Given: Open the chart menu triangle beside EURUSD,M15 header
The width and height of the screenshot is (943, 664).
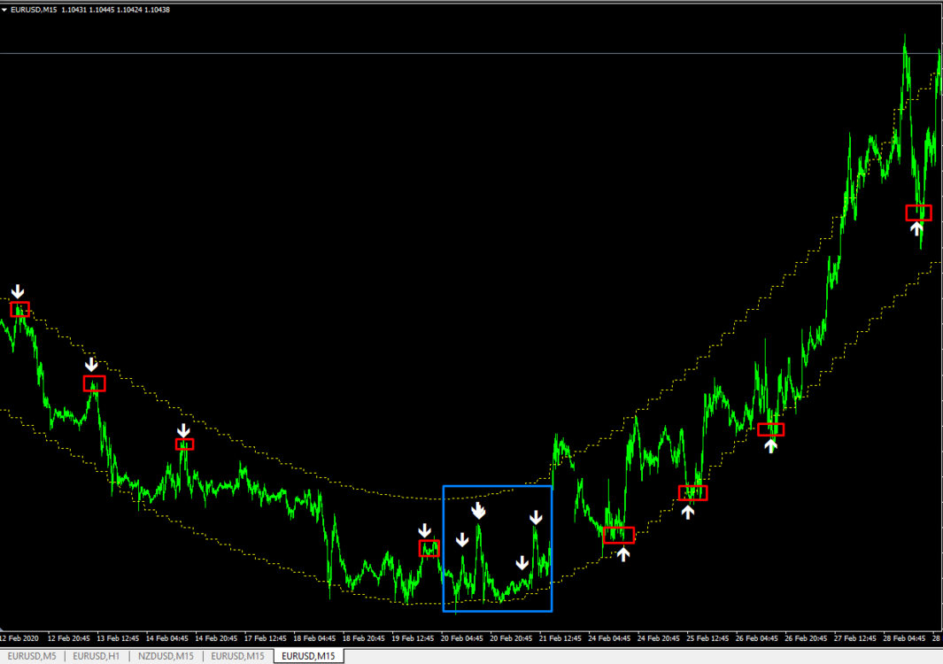Looking at the screenshot, I should pyautogui.click(x=4, y=11).
